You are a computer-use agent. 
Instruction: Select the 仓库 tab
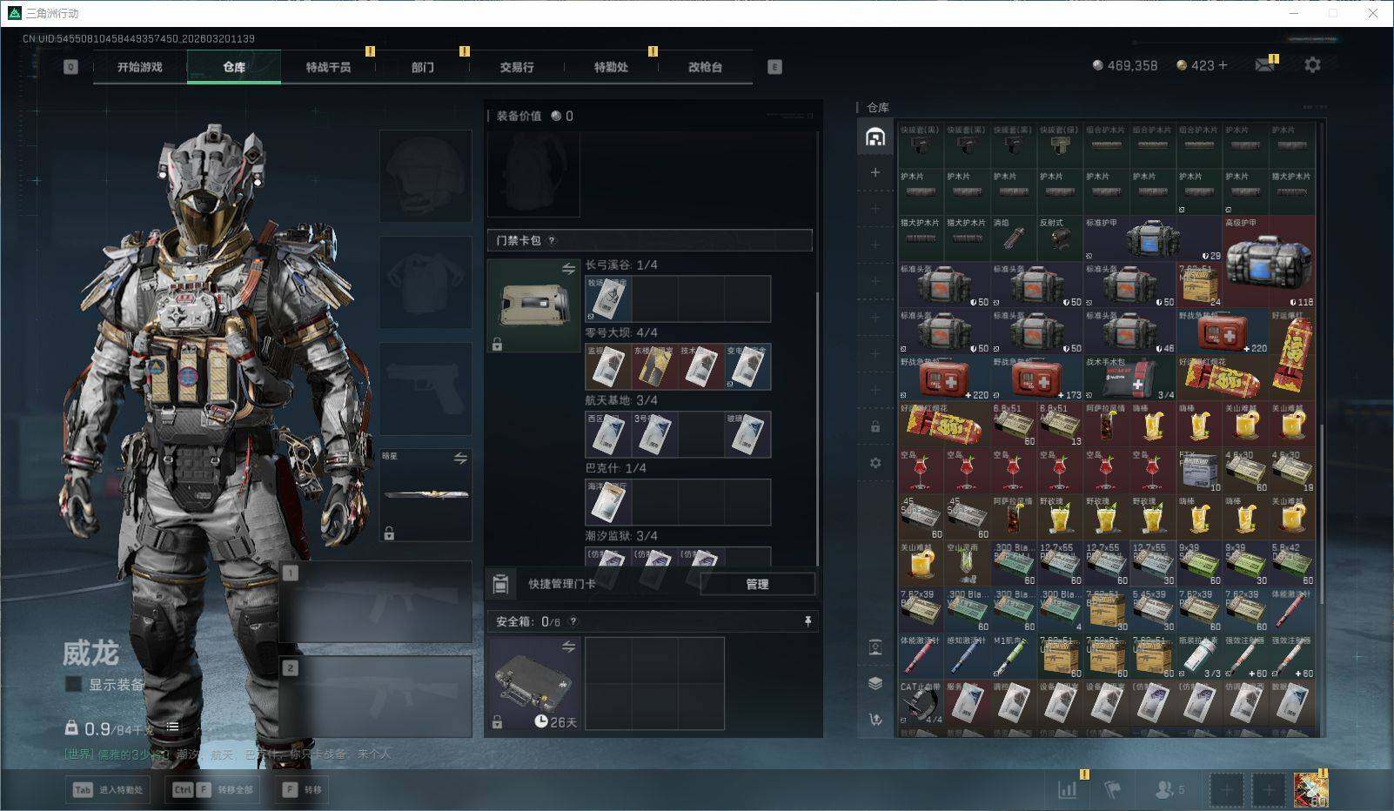(234, 67)
